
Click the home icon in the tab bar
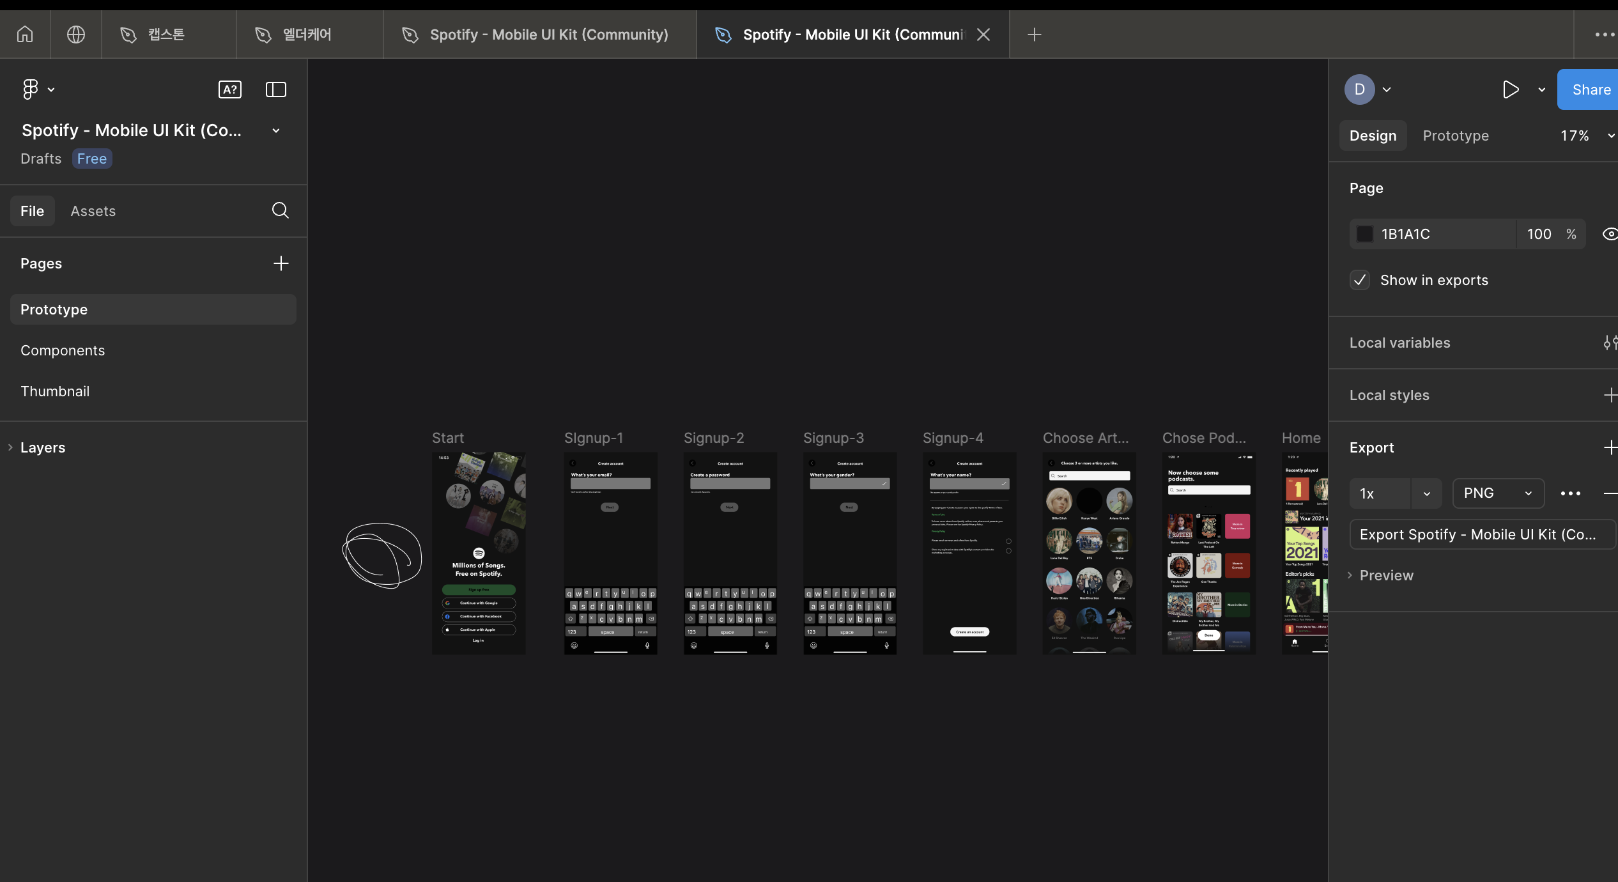coord(25,35)
